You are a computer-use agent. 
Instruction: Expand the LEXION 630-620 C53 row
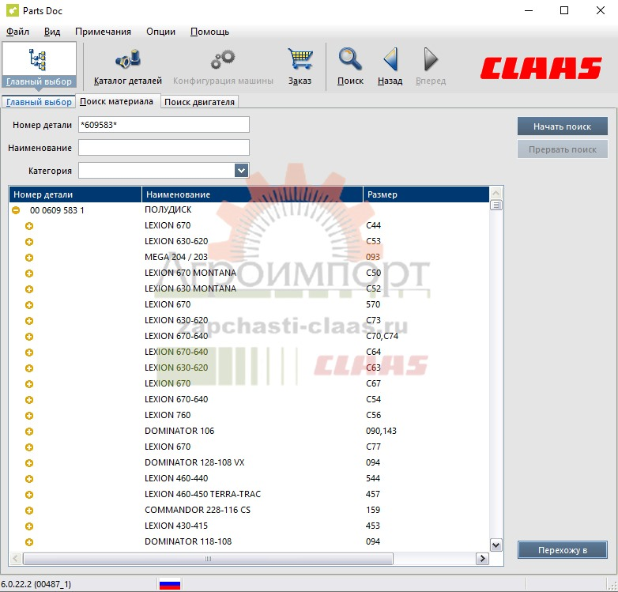(x=29, y=242)
